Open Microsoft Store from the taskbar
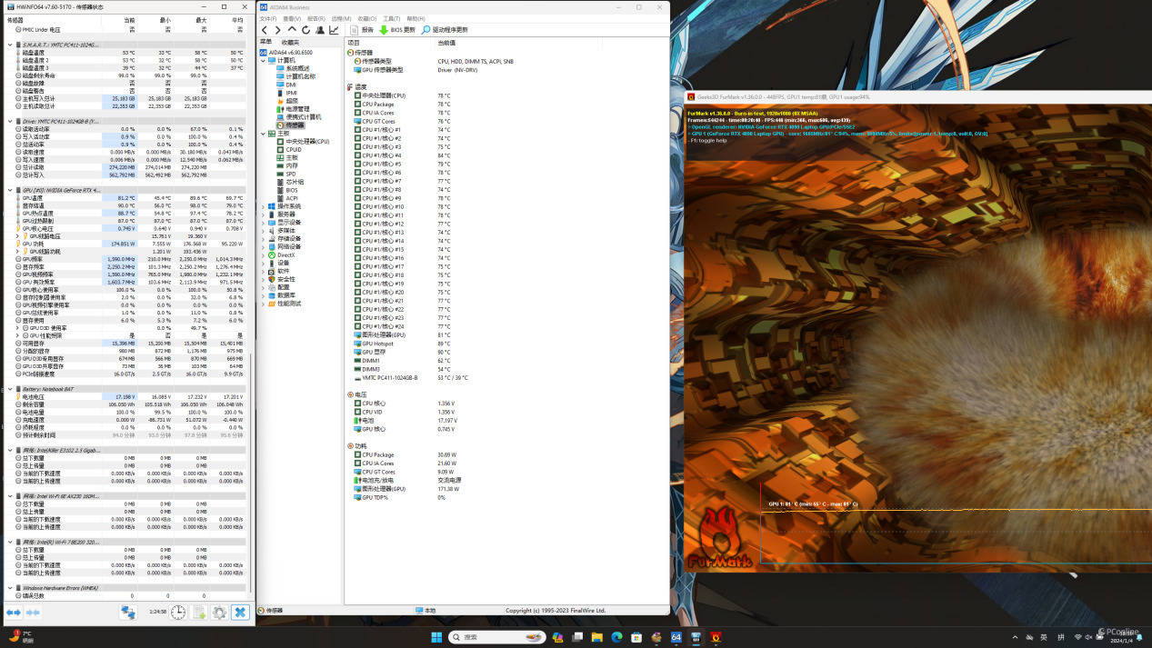The height and width of the screenshot is (648, 1152). point(636,637)
